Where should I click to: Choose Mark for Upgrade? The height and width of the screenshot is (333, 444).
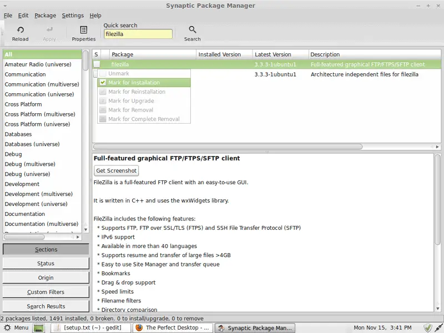pos(144,101)
